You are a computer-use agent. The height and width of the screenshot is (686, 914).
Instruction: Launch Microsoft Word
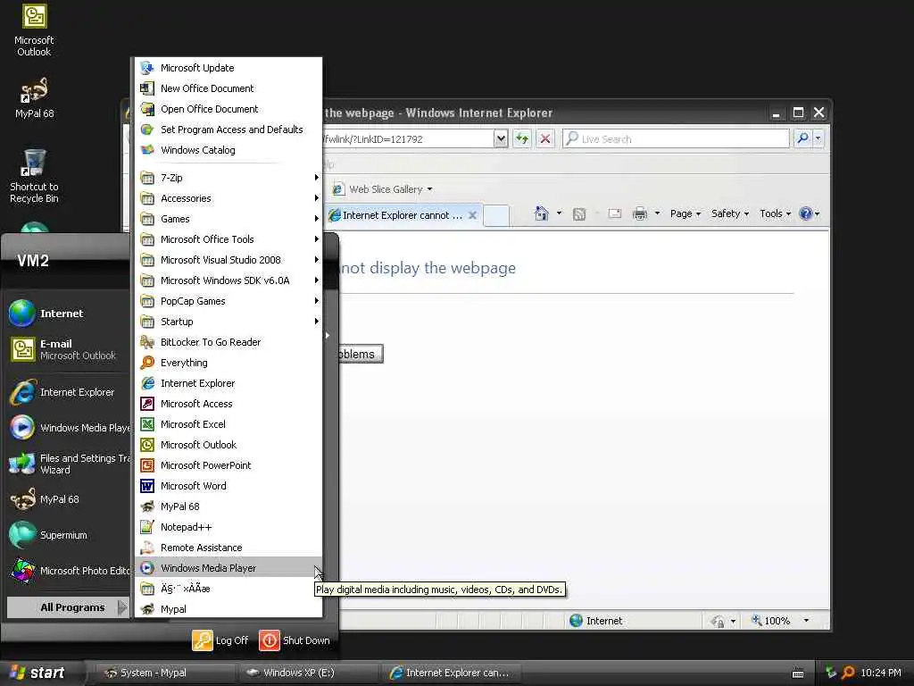pyautogui.click(x=228, y=486)
